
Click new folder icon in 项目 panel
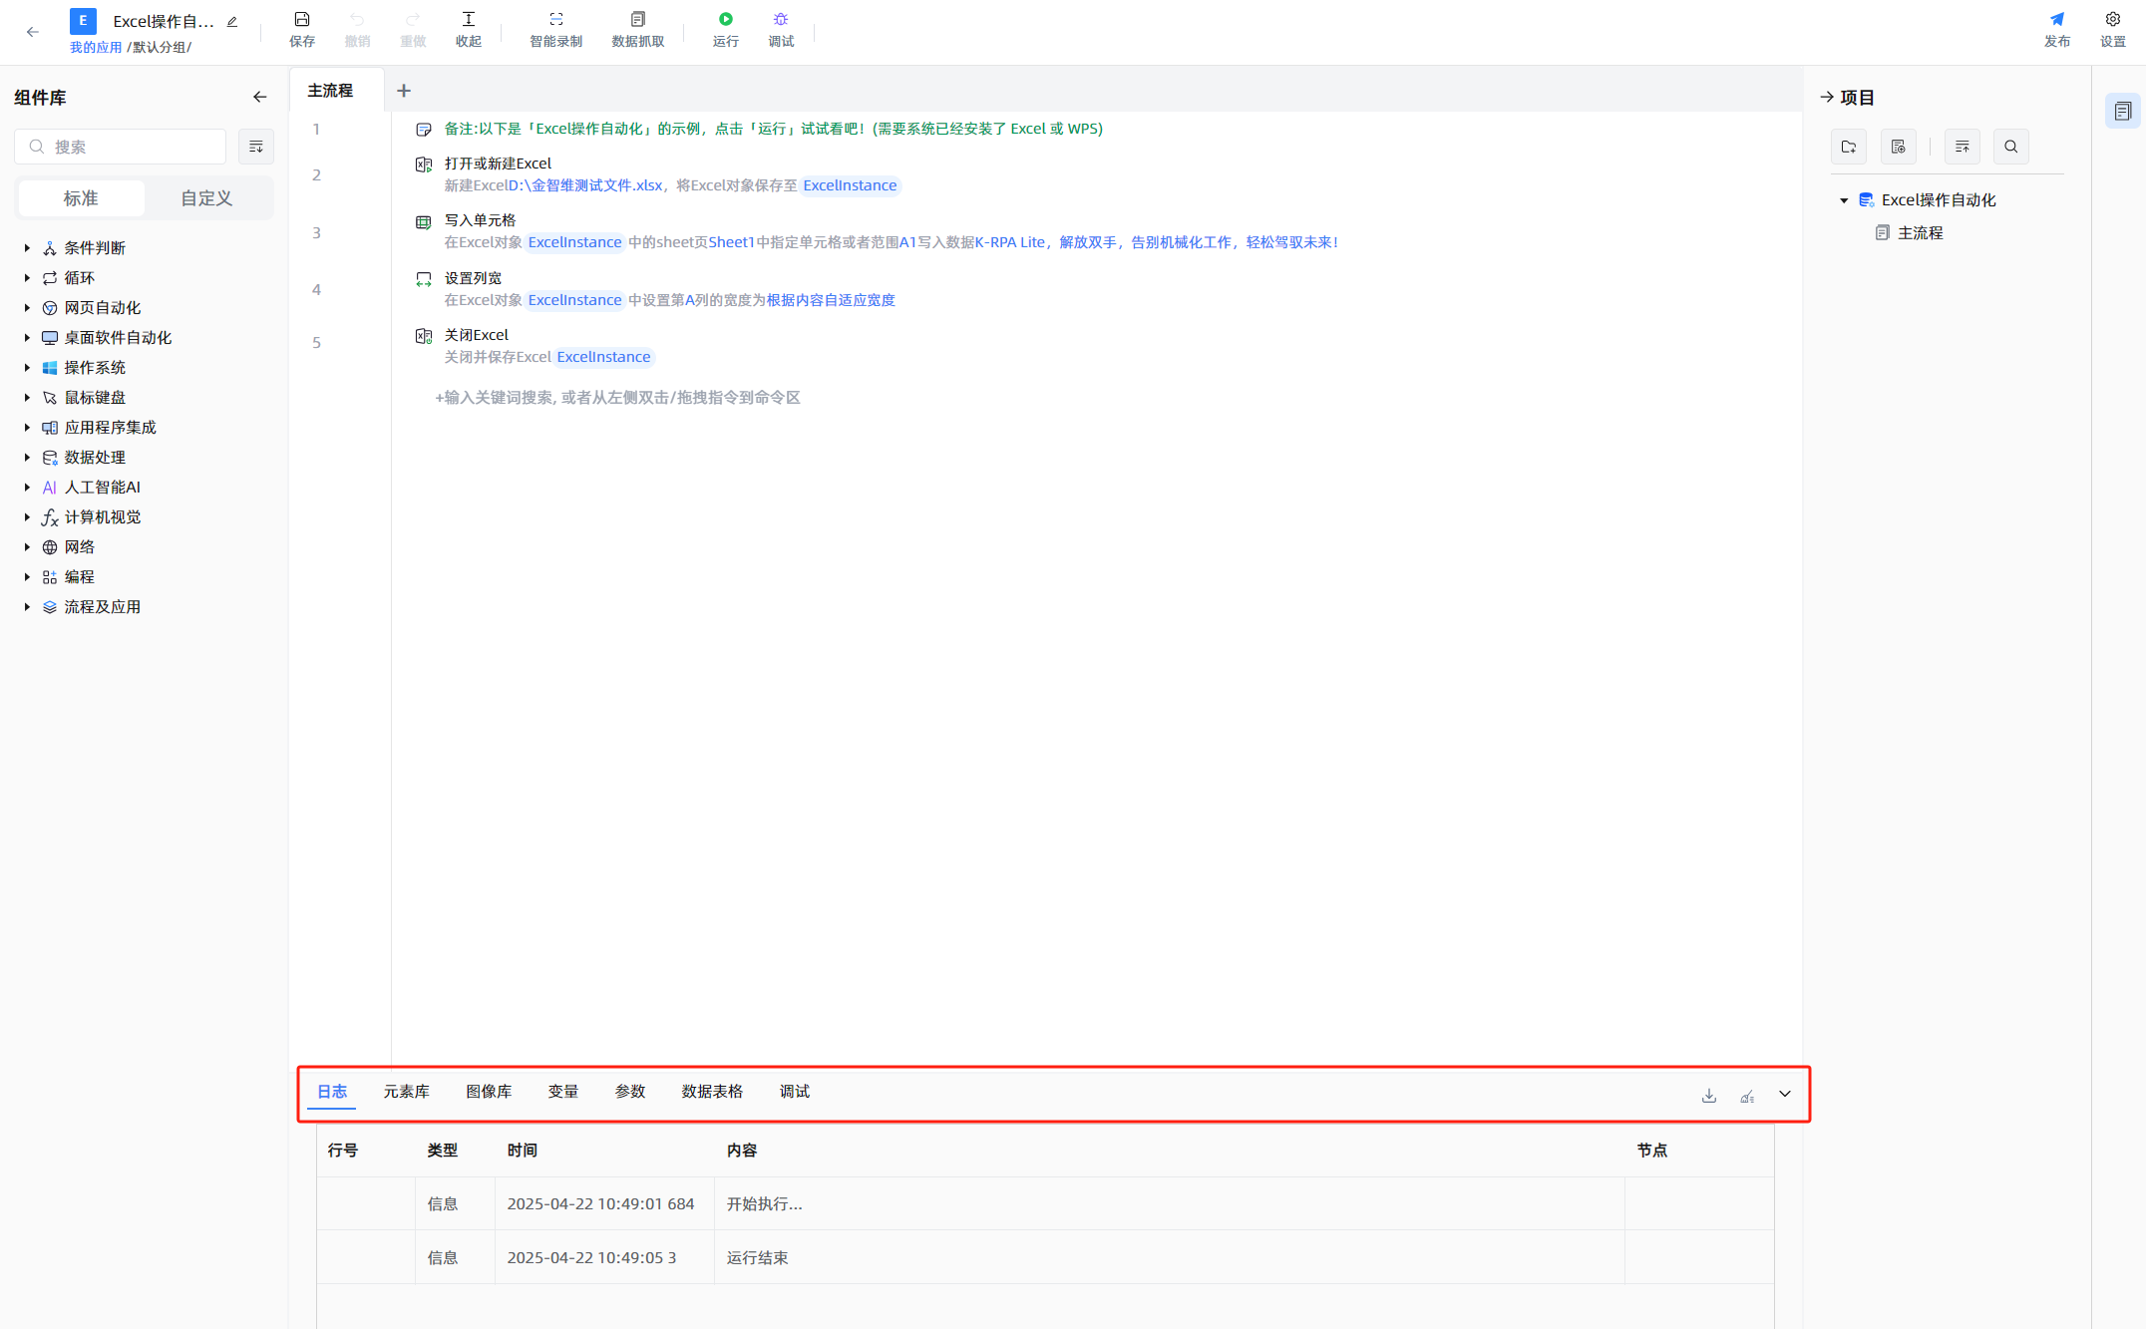[1849, 147]
